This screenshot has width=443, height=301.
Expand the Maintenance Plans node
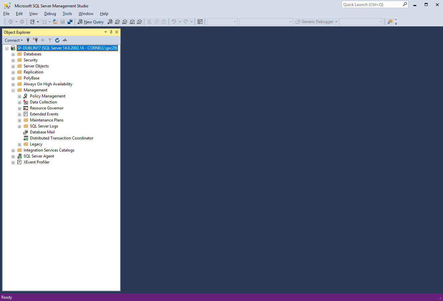click(19, 120)
